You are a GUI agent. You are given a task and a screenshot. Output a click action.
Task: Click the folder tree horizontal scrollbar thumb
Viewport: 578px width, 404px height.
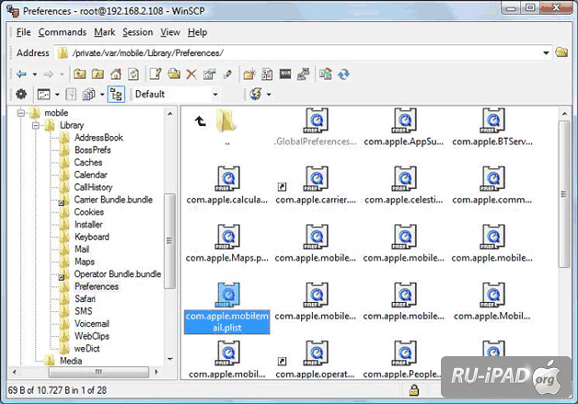click(98, 372)
